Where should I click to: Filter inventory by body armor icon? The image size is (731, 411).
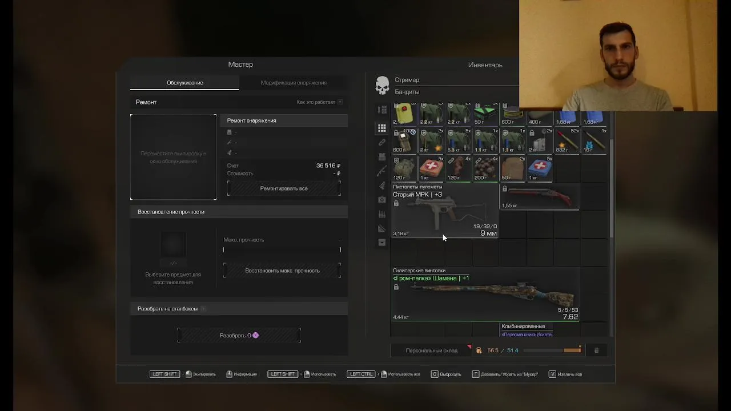pos(382,156)
